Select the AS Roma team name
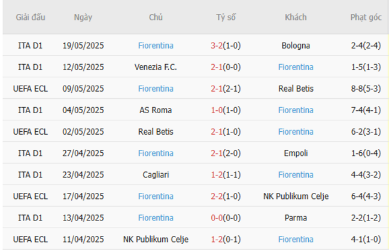This screenshot has height=251, width=389. (156, 110)
